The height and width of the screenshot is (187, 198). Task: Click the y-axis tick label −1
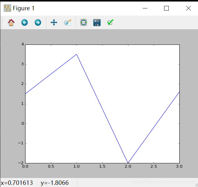[x=21, y=143]
